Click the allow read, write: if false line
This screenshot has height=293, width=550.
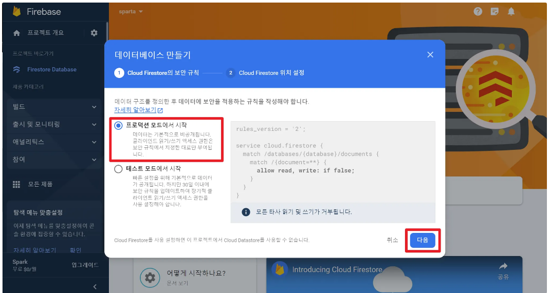coord(305,170)
